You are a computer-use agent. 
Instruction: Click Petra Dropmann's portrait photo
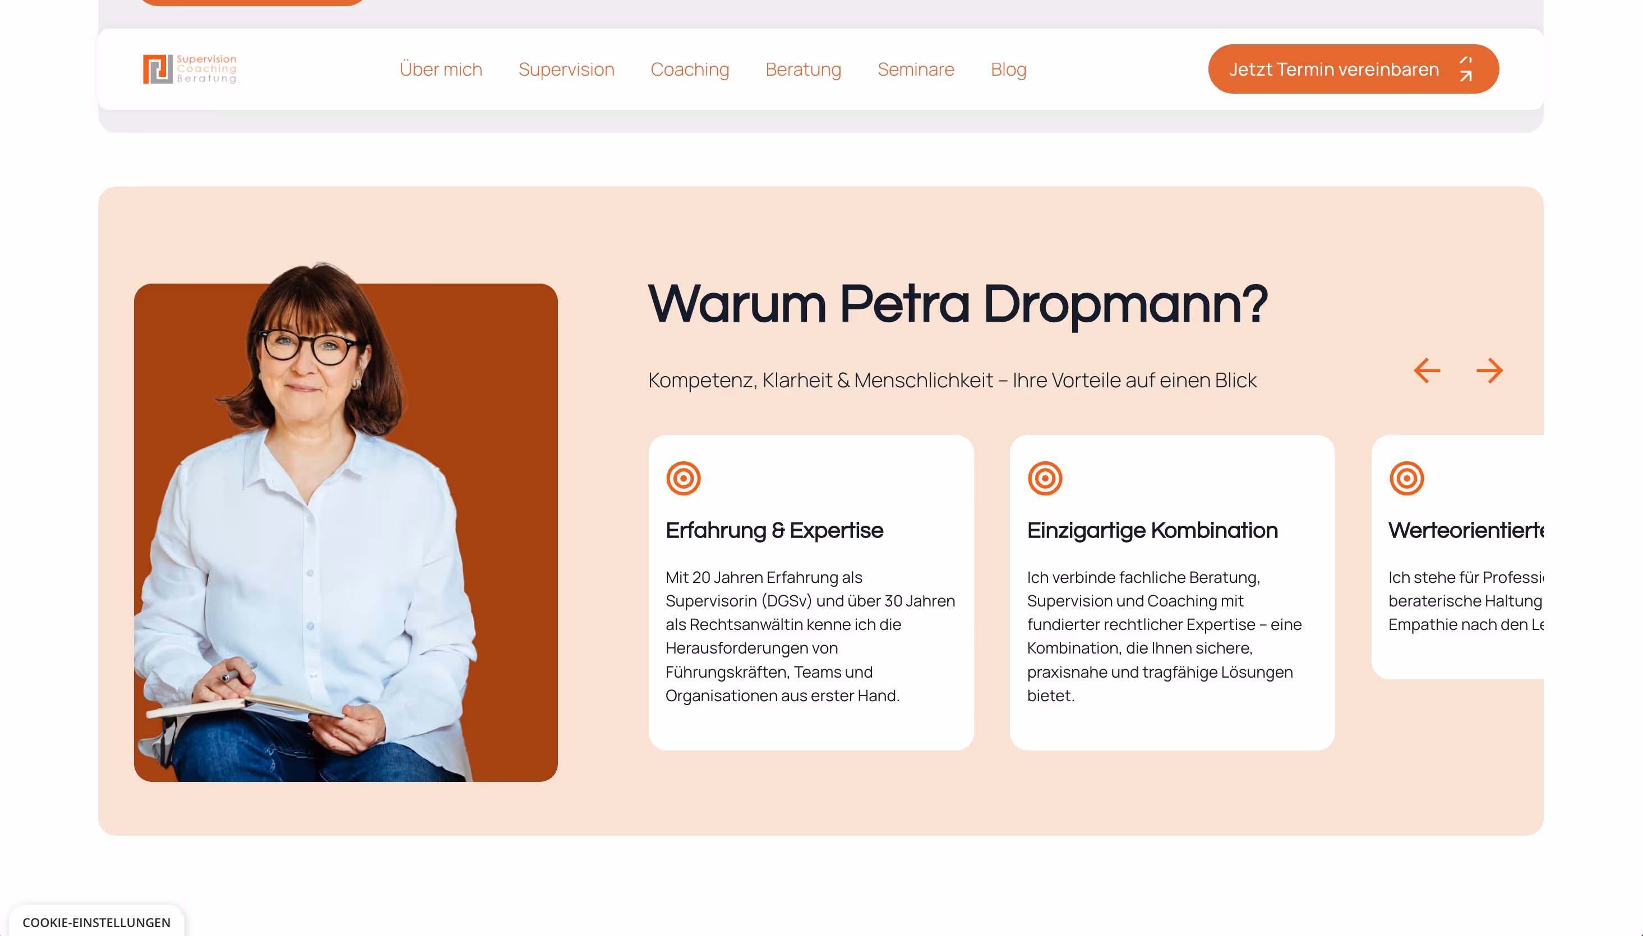coord(345,521)
